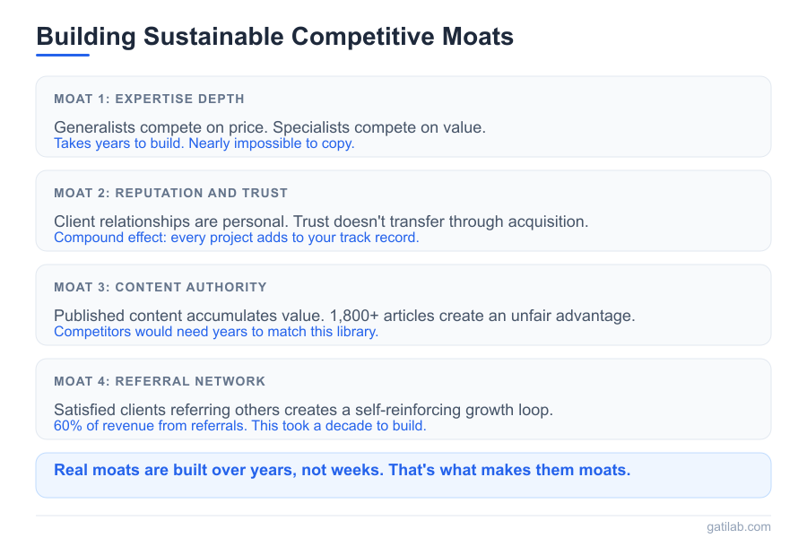Image resolution: width=807 pixels, height=538 pixels.
Task: Click blue "Compound effect" track record line
Action: coord(237,238)
